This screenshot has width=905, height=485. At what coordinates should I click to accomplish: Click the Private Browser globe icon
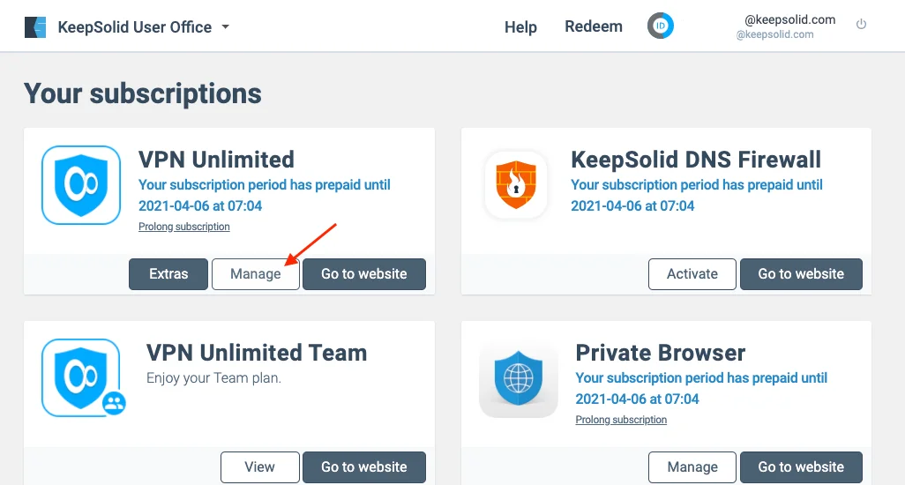point(519,378)
